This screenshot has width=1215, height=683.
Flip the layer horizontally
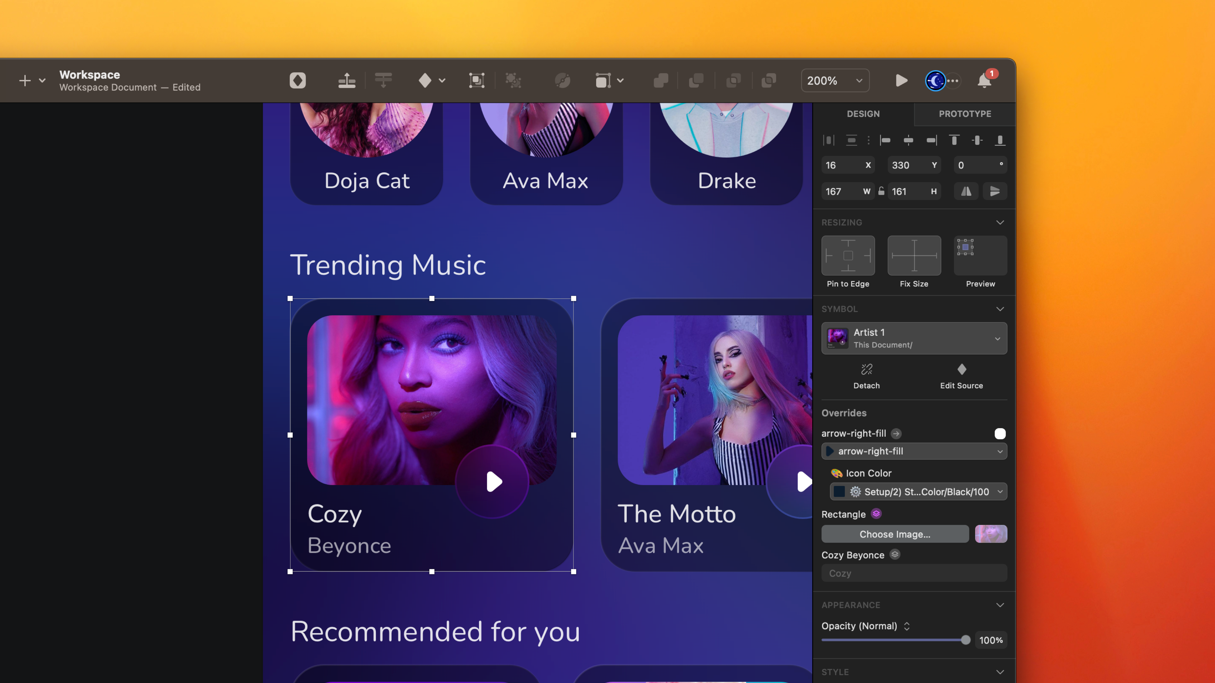tap(966, 191)
